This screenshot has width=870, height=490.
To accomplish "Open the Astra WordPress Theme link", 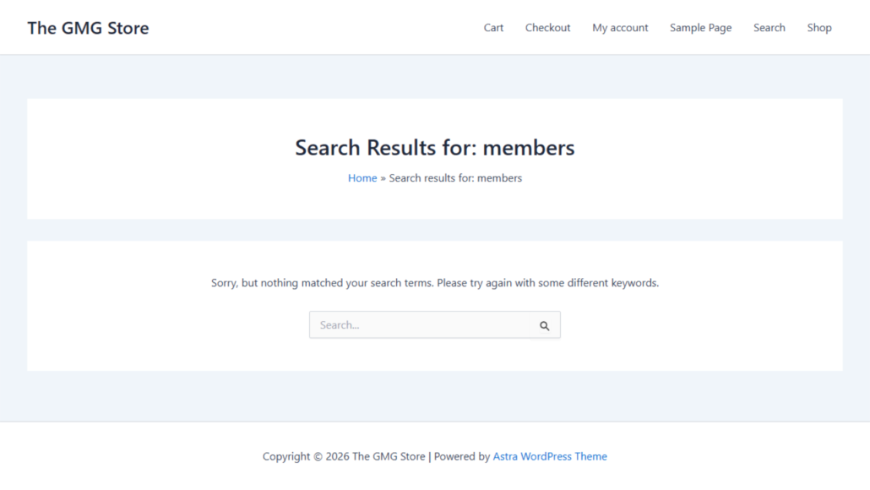I will point(550,456).
